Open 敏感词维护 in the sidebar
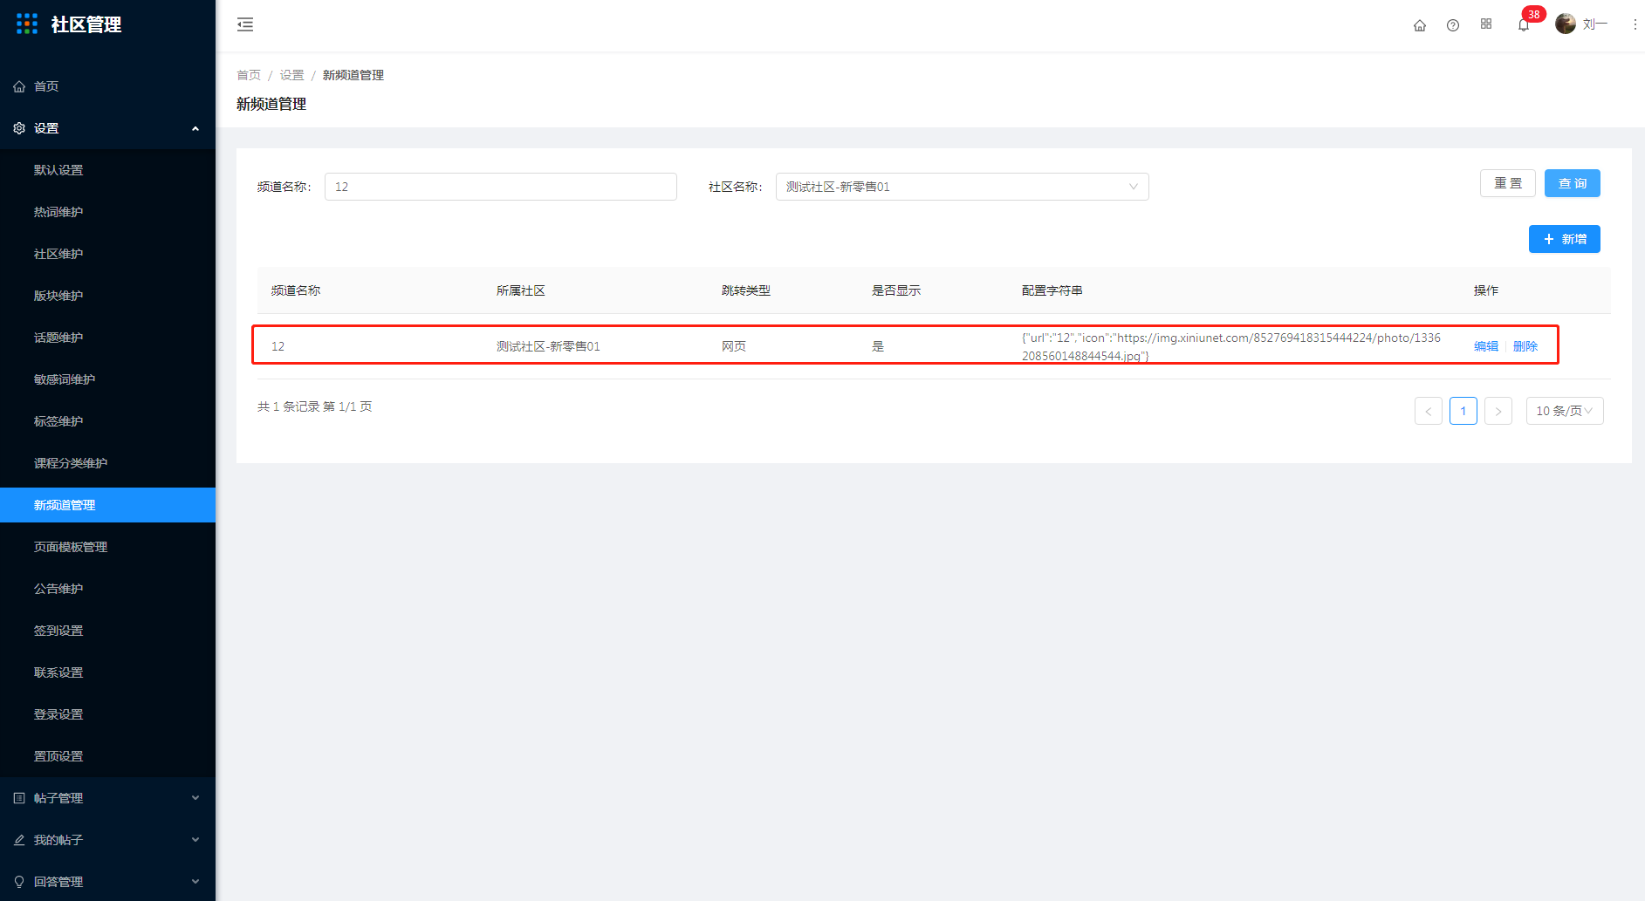This screenshot has height=901, width=1645. pyautogui.click(x=107, y=379)
